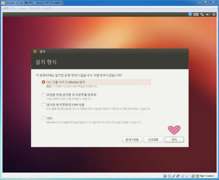
Task: Click the red '경고' warning text
Action: coord(49,86)
